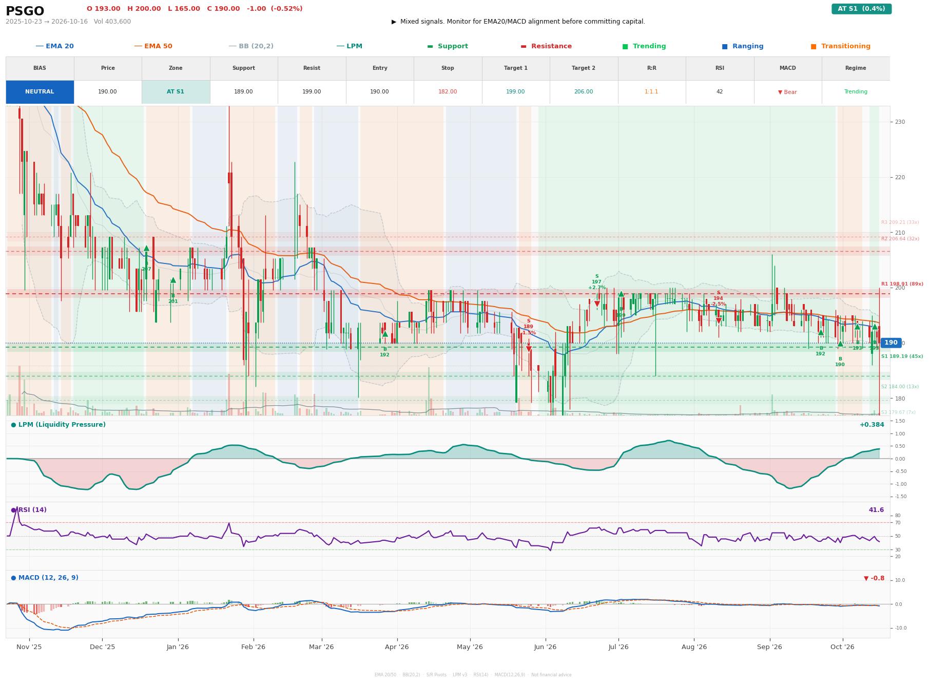Click the +0.384 LPM reading

point(872,425)
